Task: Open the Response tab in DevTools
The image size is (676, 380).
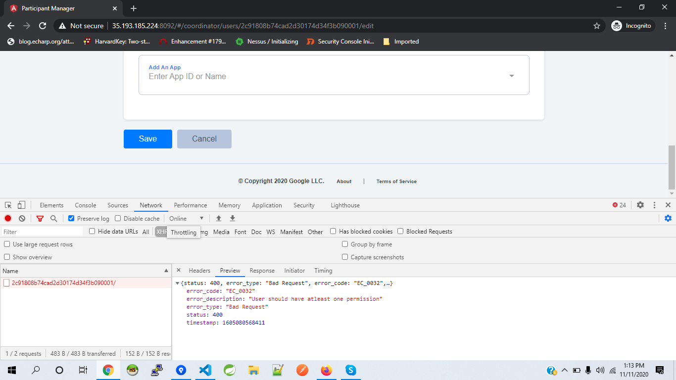Action: 262,270
